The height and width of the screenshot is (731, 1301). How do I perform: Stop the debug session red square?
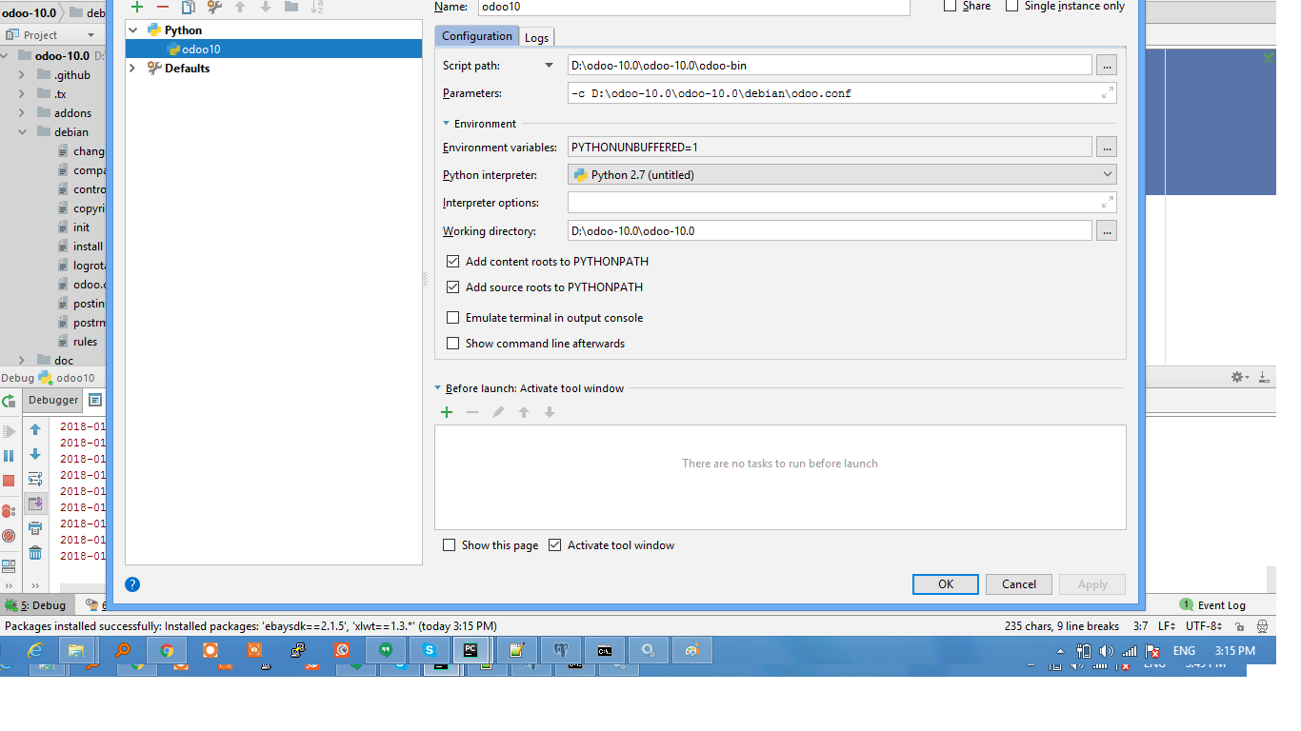coord(9,481)
